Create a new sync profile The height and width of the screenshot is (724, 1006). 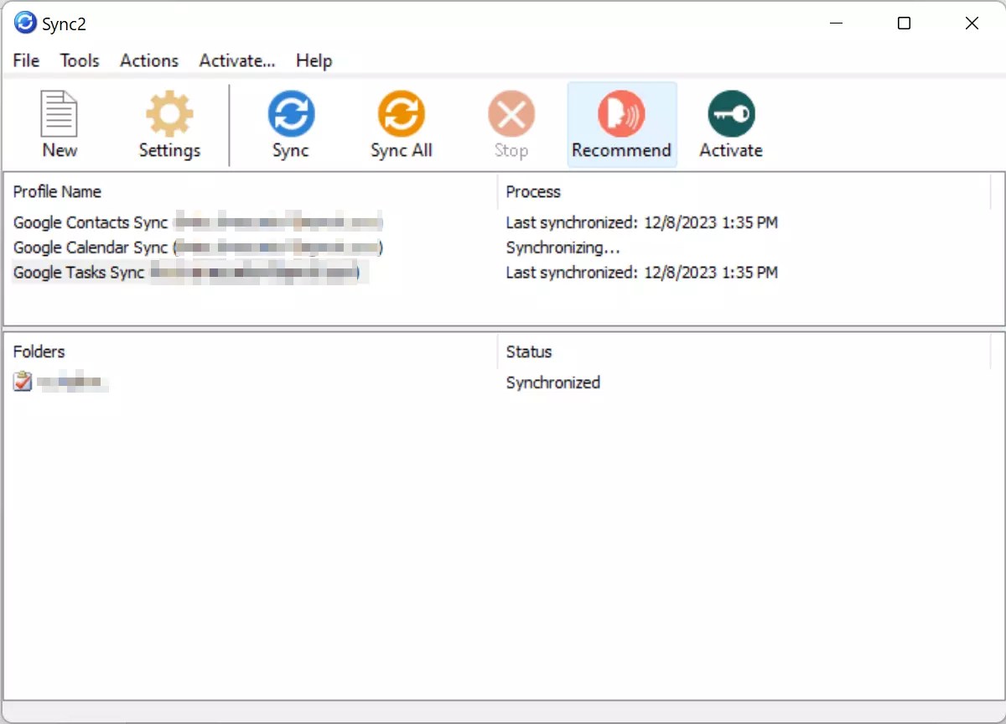click(59, 124)
